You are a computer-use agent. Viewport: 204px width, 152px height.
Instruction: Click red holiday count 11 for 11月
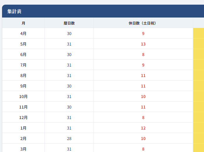[143, 107]
